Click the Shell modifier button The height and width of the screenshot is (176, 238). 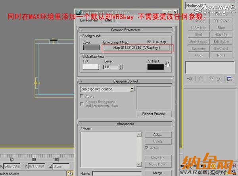click(199, 35)
